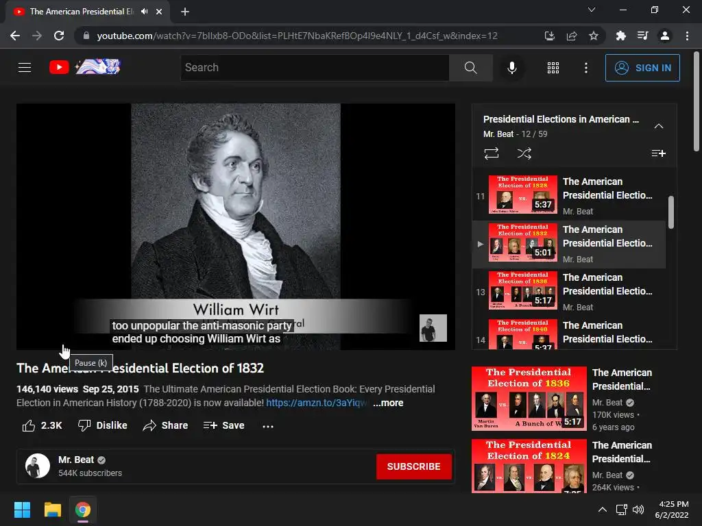Play playlist item 11, Election of 1828

(x=569, y=196)
